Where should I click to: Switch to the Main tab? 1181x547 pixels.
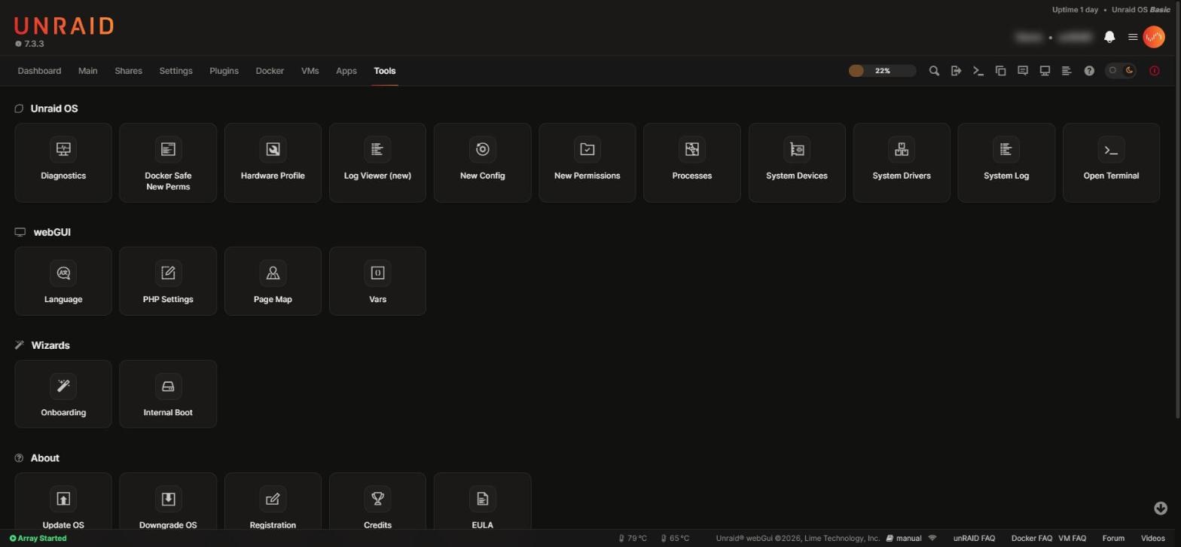87,71
